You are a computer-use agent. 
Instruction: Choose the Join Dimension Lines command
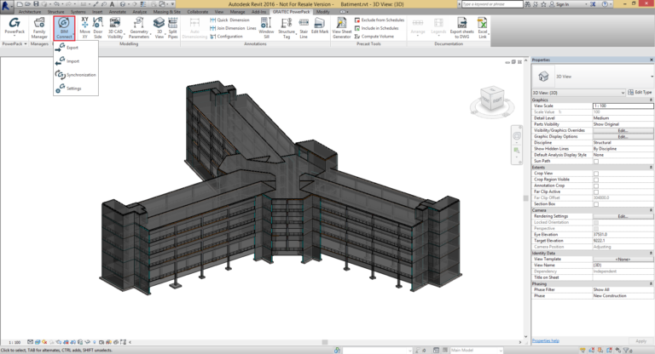[x=233, y=28]
